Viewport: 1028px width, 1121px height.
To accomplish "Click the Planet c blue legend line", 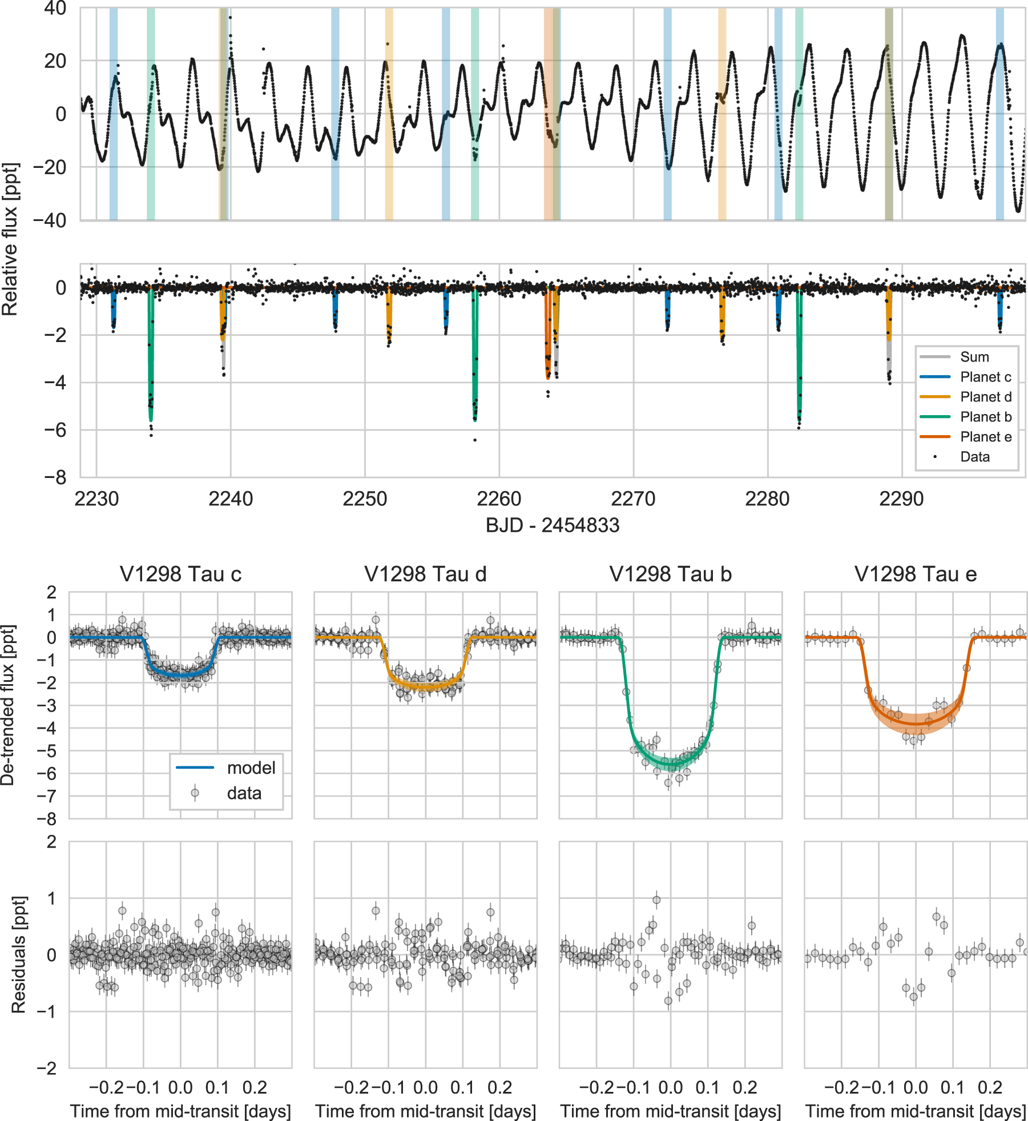I will tap(934, 377).
